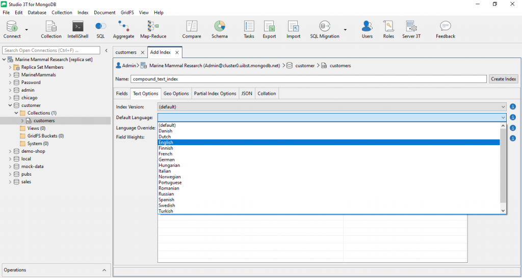Image resolution: width=522 pixels, height=278 pixels.
Task: Click the Create Index button
Action: [503, 79]
